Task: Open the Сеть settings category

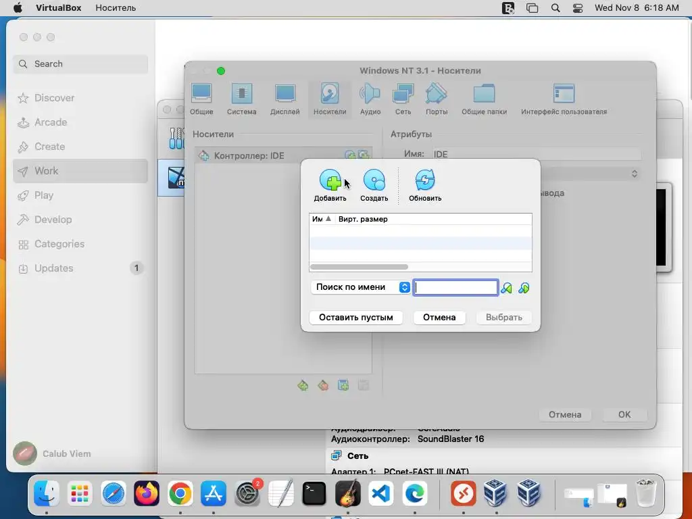Action: click(403, 99)
